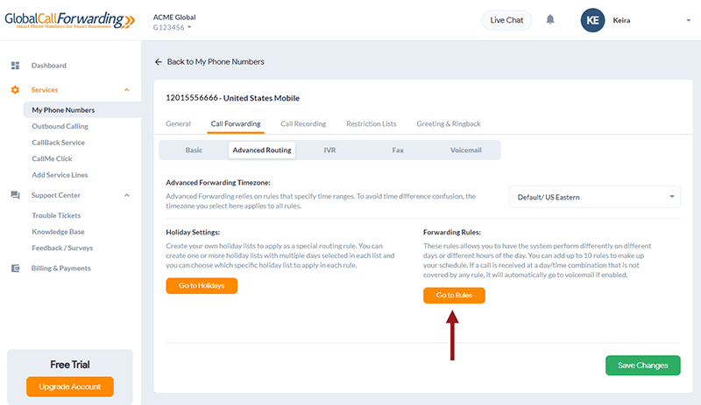Open Live Chat
The width and height of the screenshot is (701, 405).
[x=506, y=20]
